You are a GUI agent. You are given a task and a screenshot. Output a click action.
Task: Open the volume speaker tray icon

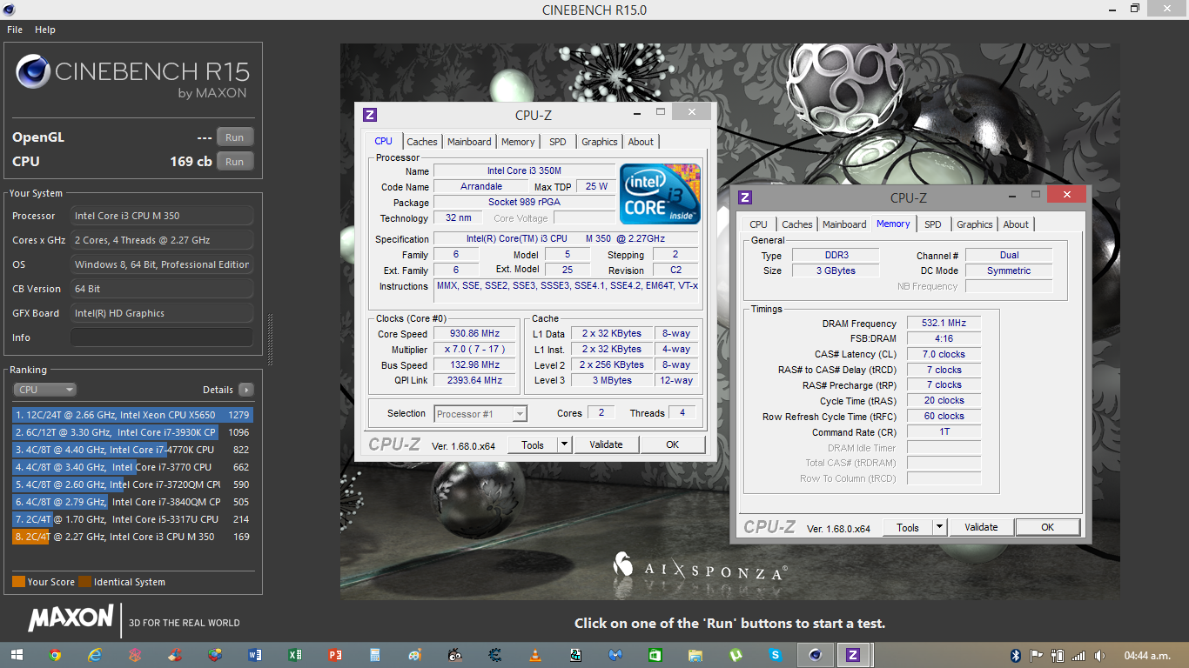pyautogui.click(x=1100, y=655)
